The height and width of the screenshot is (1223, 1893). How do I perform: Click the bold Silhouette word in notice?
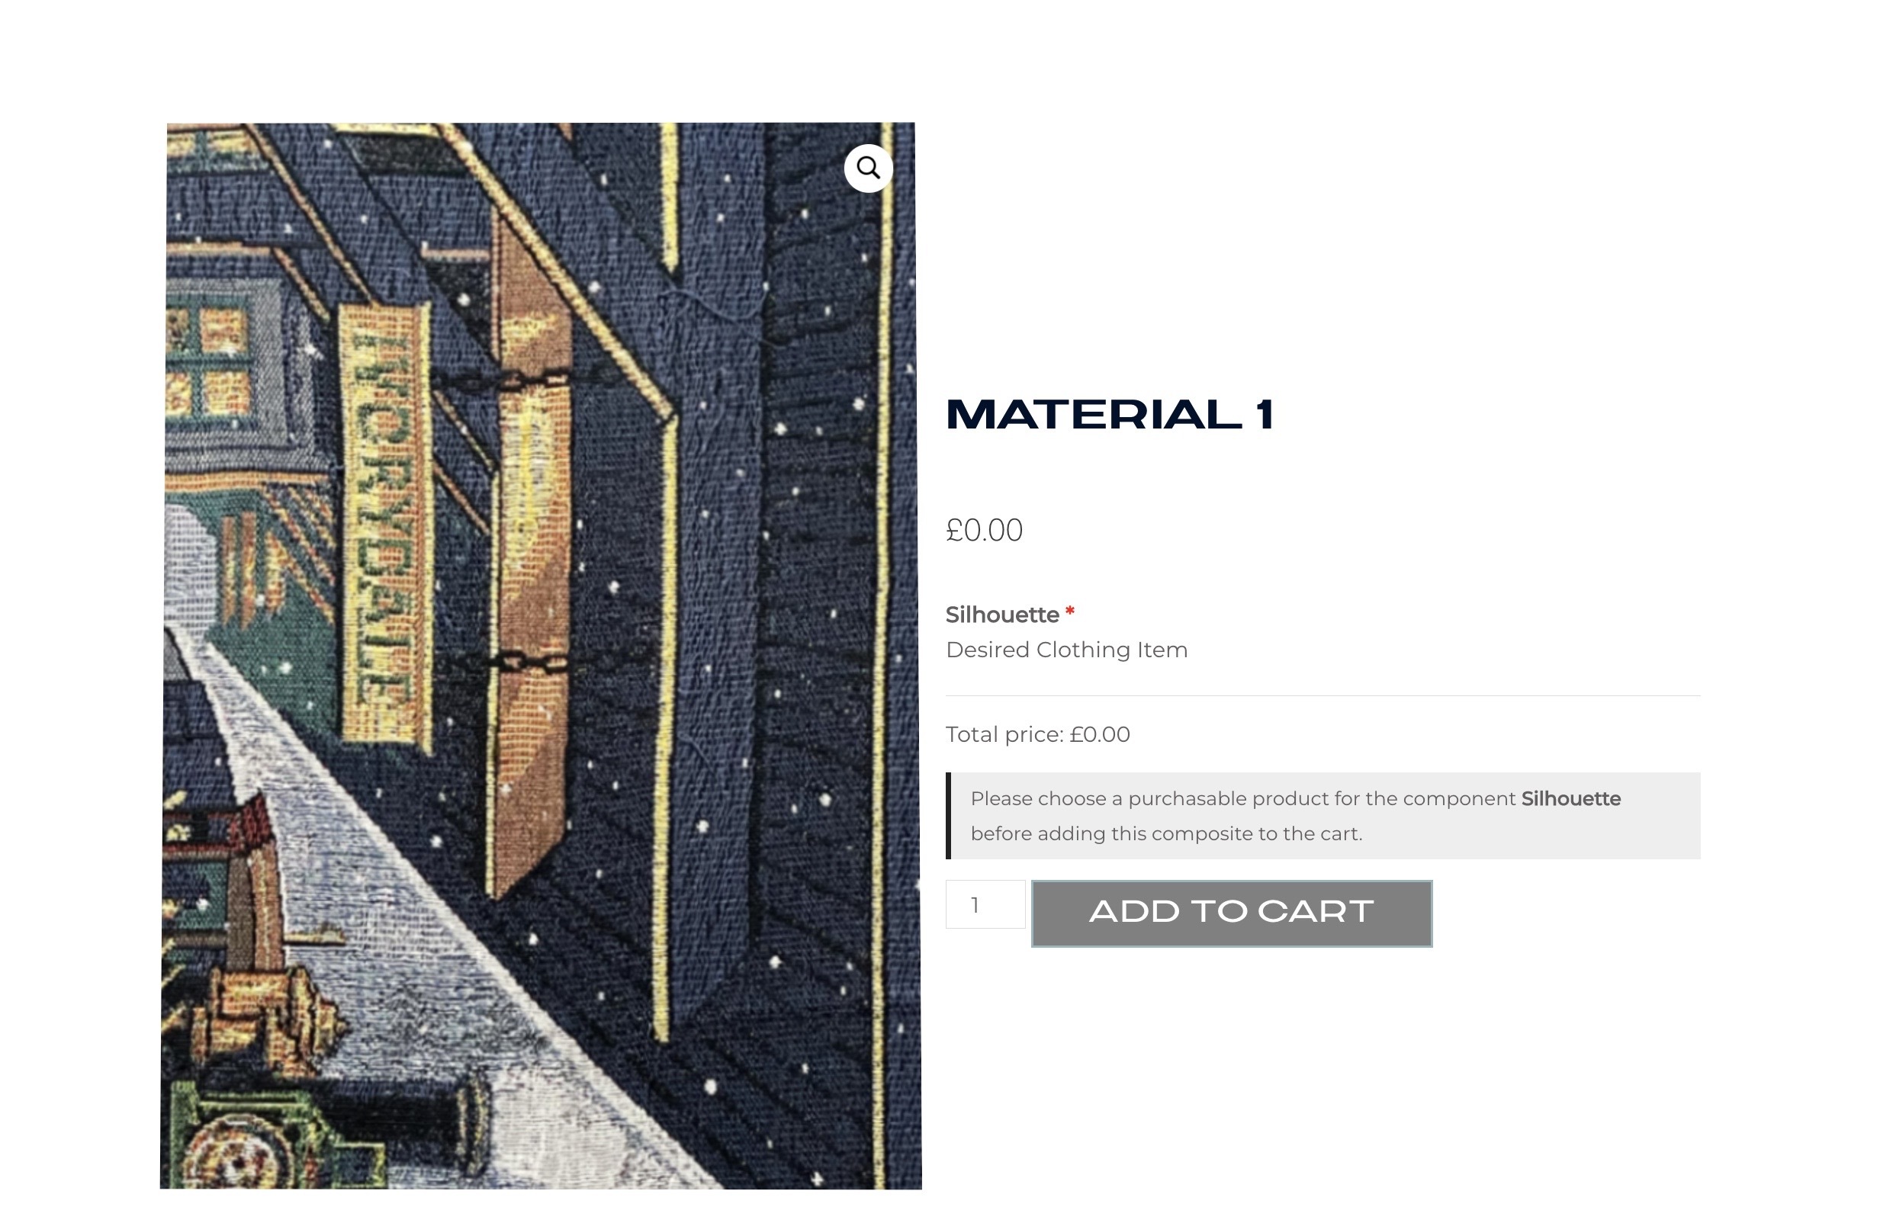point(1570,799)
